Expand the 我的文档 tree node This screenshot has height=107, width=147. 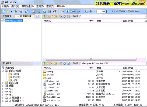pos(3,83)
